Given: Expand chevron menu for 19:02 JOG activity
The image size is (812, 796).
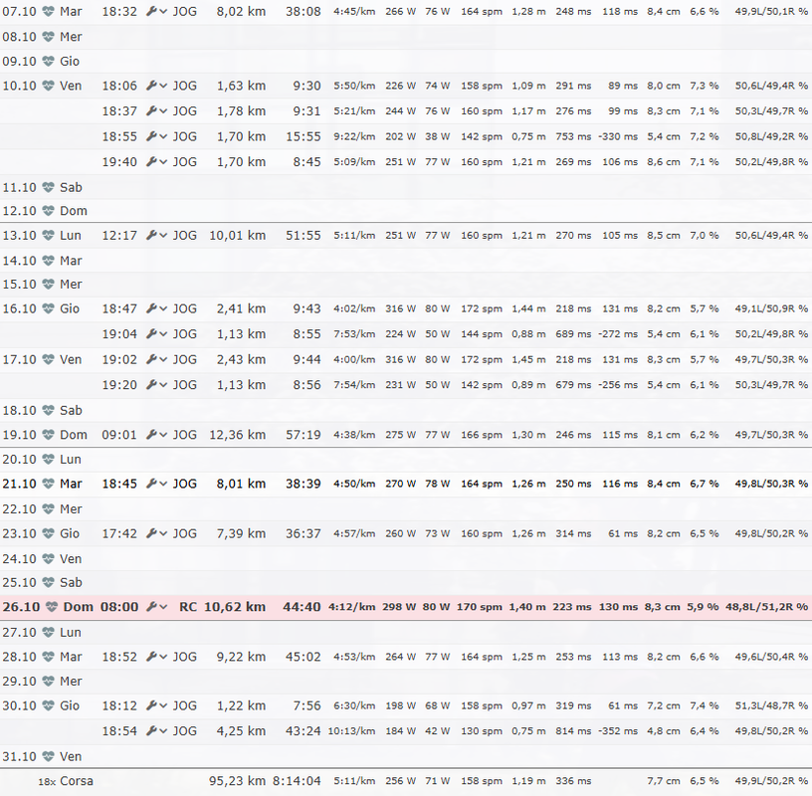Looking at the screenshot, I should (163, 360).
